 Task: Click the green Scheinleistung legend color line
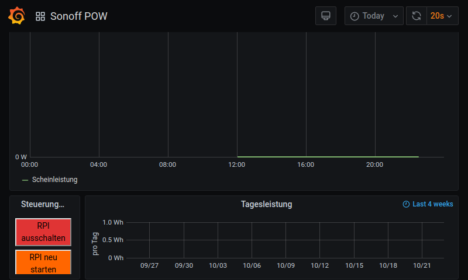[25, 180]
